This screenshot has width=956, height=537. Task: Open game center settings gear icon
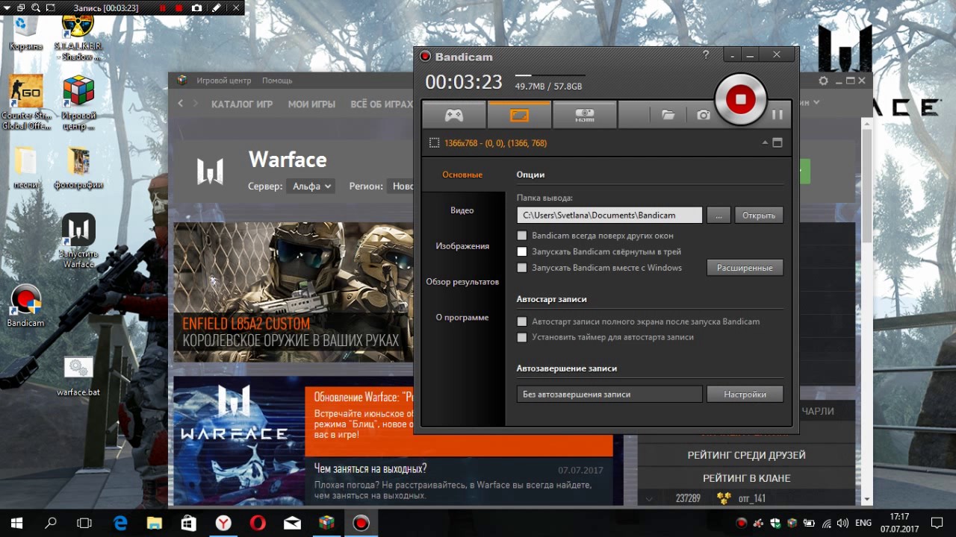[824, 81]
